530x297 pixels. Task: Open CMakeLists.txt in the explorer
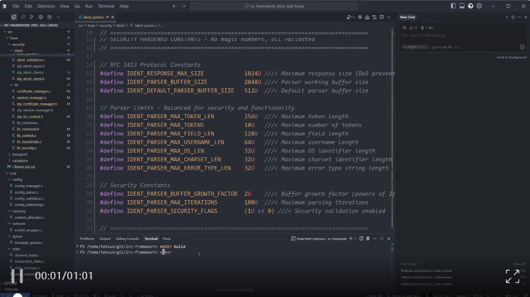pyautogui.click(x=24, y=167)
